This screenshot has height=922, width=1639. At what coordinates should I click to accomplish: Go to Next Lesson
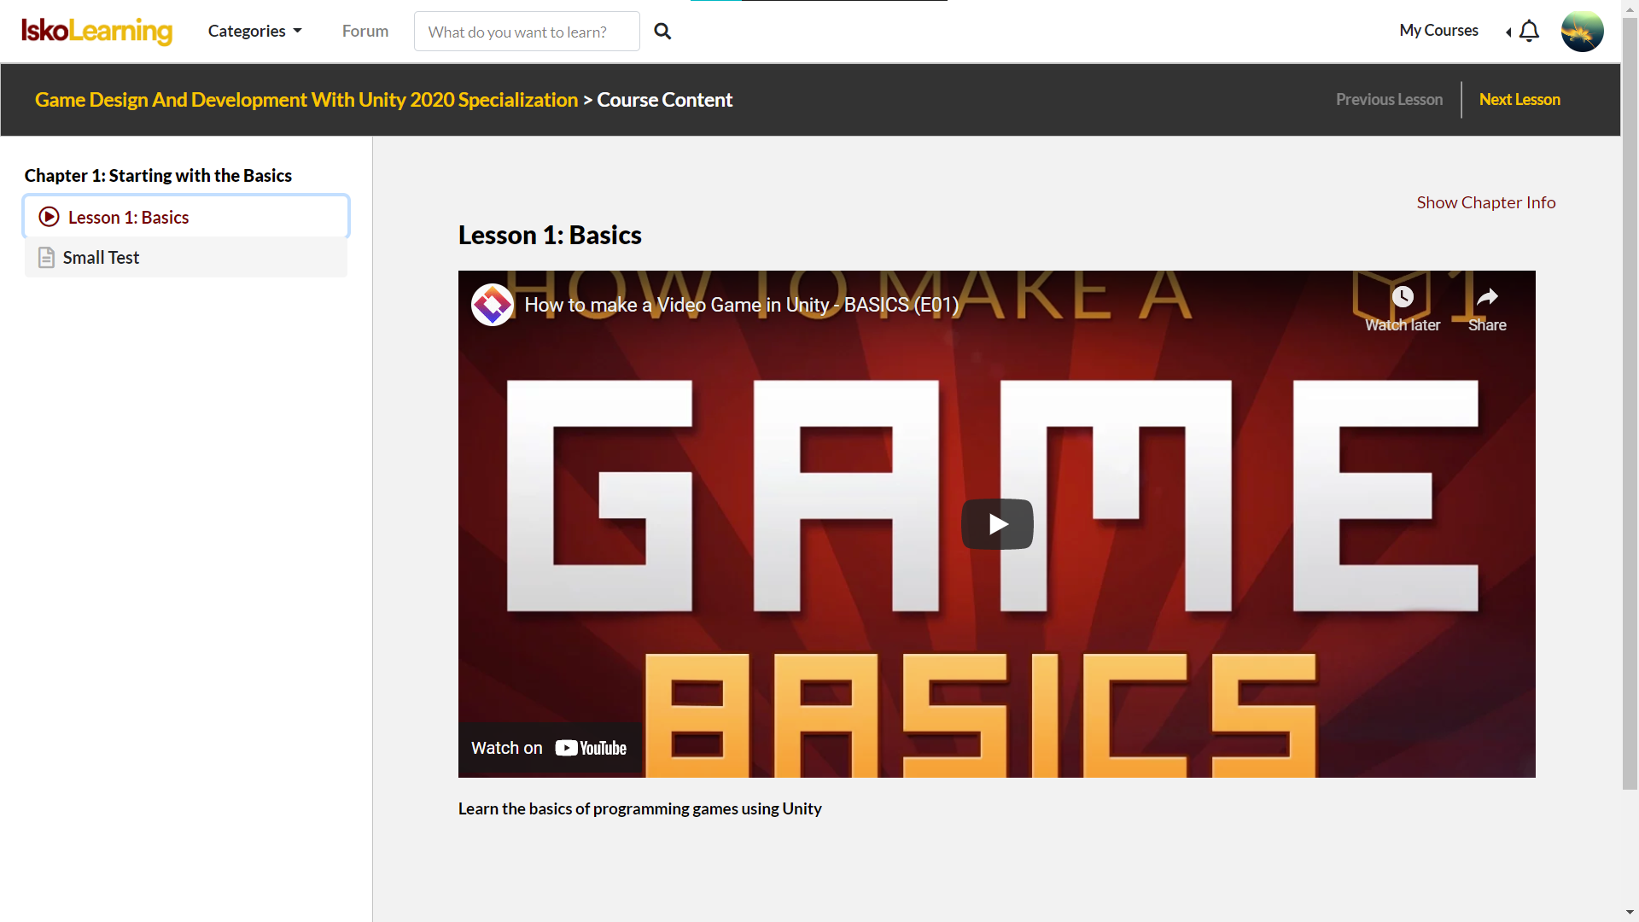[x=1519, y=100]
